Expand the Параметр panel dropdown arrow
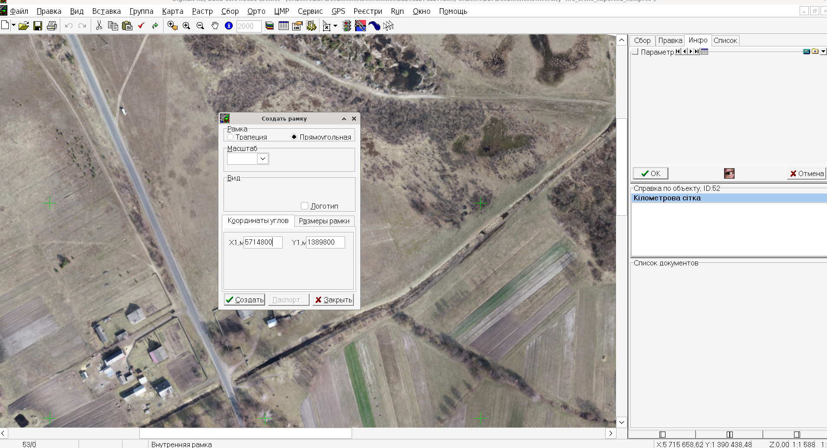The width and height of the screenshot is (827, 448). pos(823,52)
